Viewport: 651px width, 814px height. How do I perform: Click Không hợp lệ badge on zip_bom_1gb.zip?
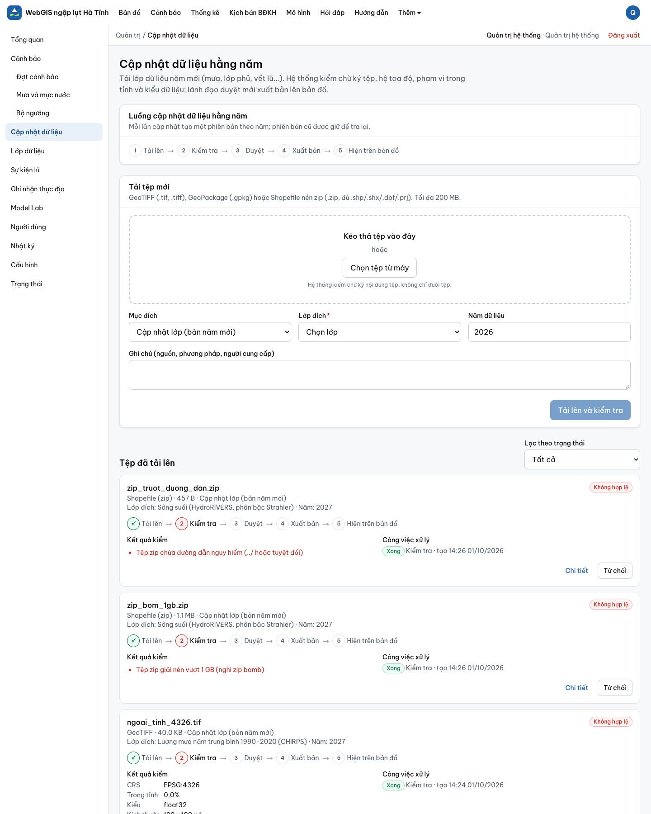point(611,605)
